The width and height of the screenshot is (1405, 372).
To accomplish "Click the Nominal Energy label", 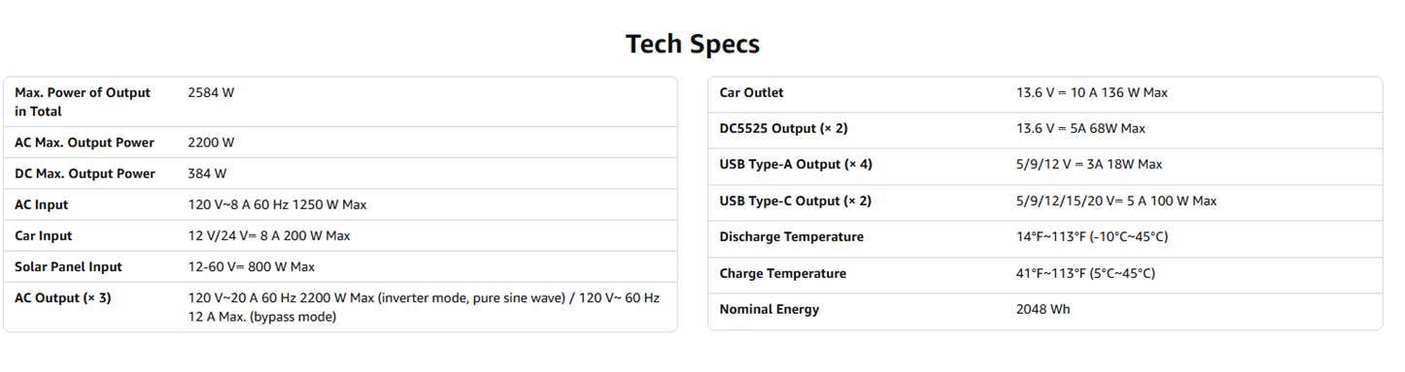I will 770,310.
